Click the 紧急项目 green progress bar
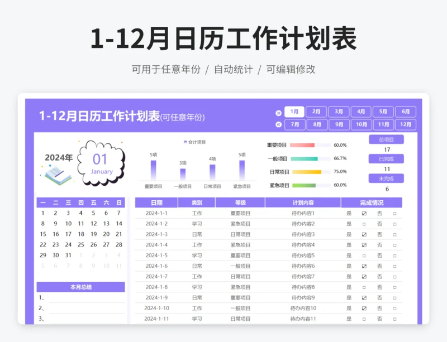Viewport: 447px width, 342px height. (304, 185)
